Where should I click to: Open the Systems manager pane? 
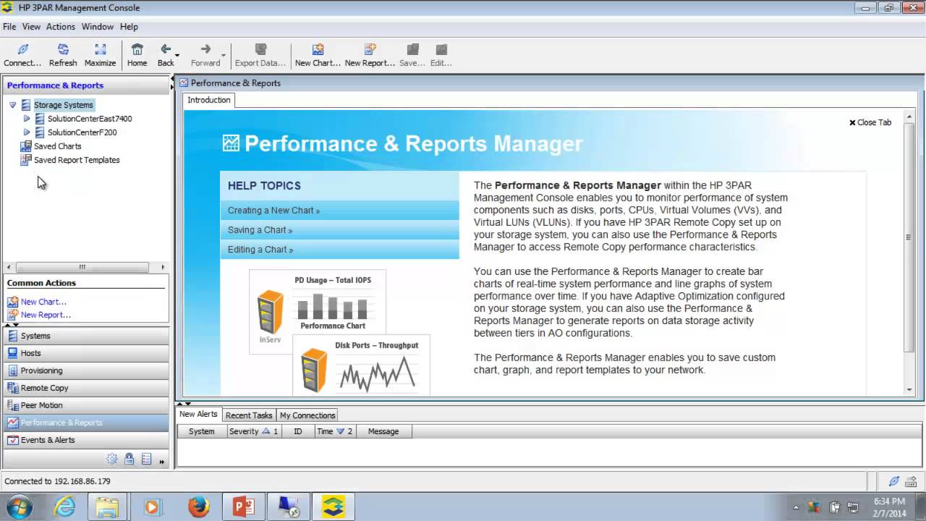point(86,336)
